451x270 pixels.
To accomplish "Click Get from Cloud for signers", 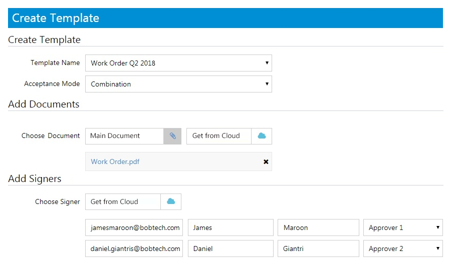I will coord(123,201).
